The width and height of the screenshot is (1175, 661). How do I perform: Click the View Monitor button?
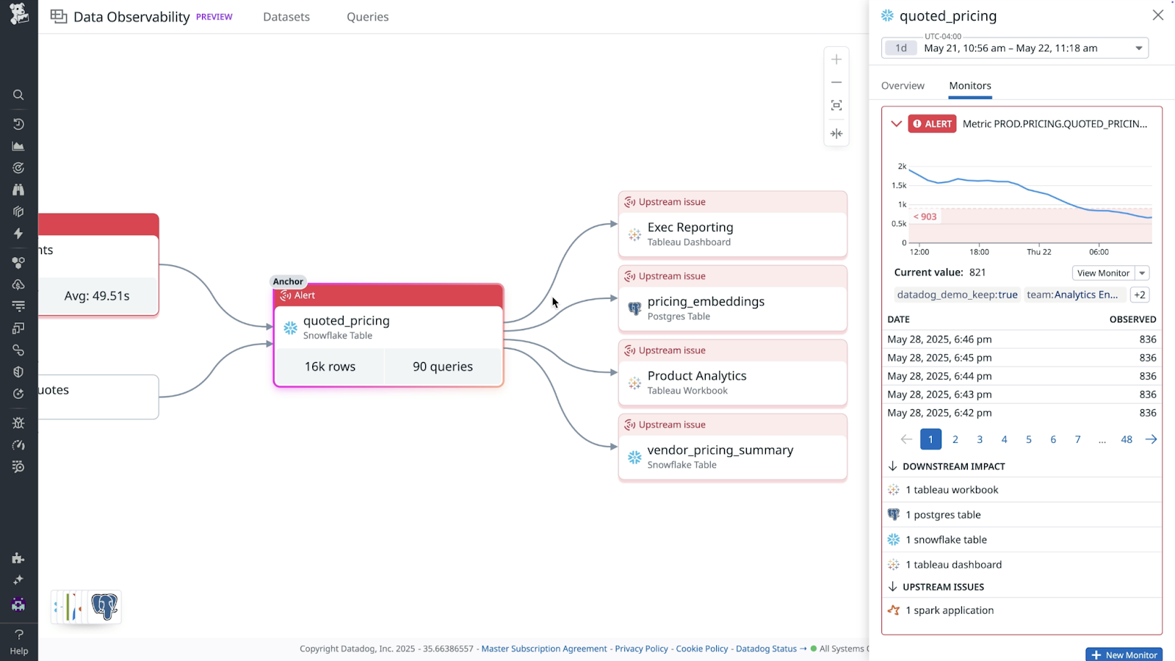pos(1103,273)
